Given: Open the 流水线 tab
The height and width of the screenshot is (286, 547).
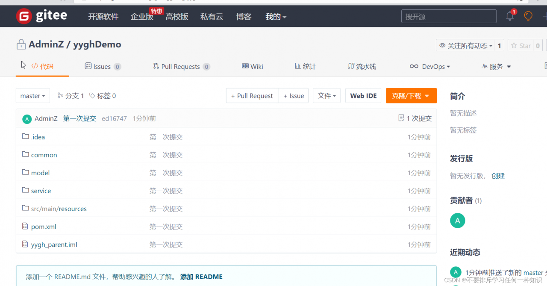Looking at the screenshot, I should pos(362,67).
